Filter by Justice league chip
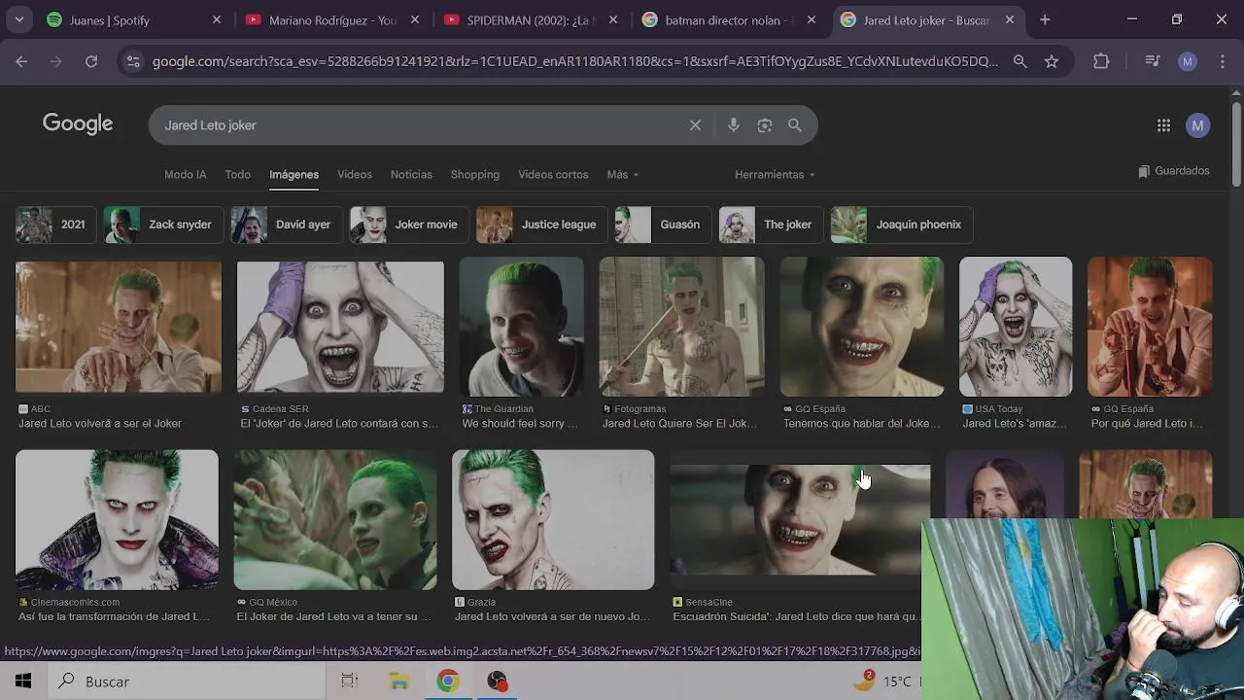Viewport: 1244px width, 700px height. 542,225
